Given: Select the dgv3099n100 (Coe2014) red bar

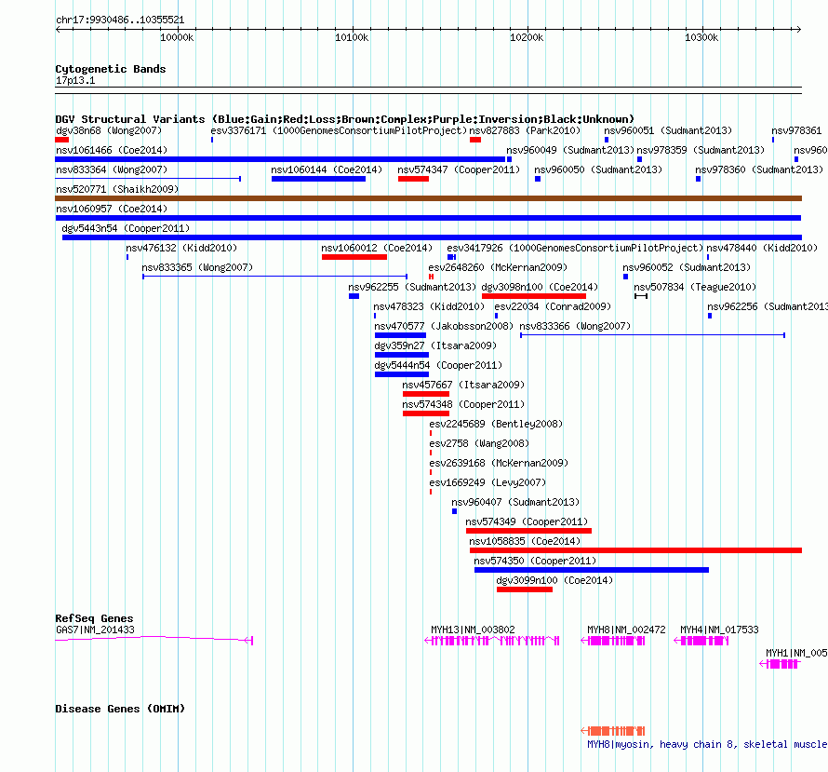Looking at the screenshot, I should [x=525, y=589].
